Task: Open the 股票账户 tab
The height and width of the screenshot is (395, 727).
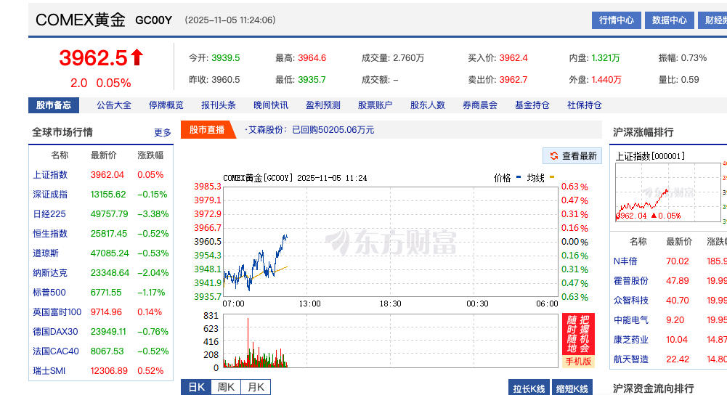Action: [x=375, y=105]
